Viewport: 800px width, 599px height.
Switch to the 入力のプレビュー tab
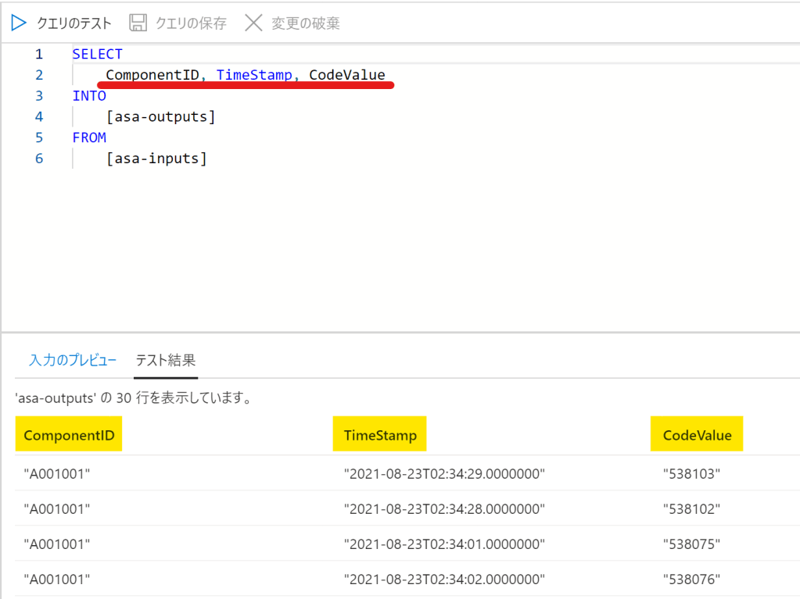(x=73, y=360)
